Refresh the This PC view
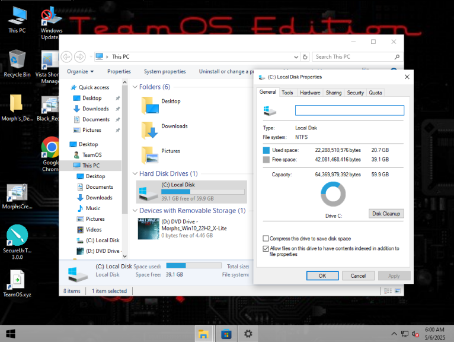The image size is (454, 342). [305, 57]
